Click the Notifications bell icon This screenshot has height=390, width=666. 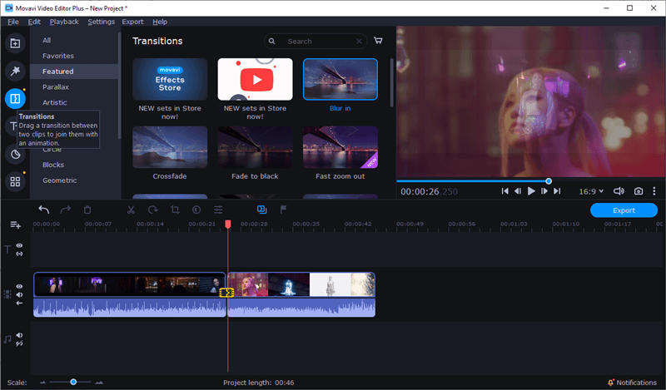(611, 383)
